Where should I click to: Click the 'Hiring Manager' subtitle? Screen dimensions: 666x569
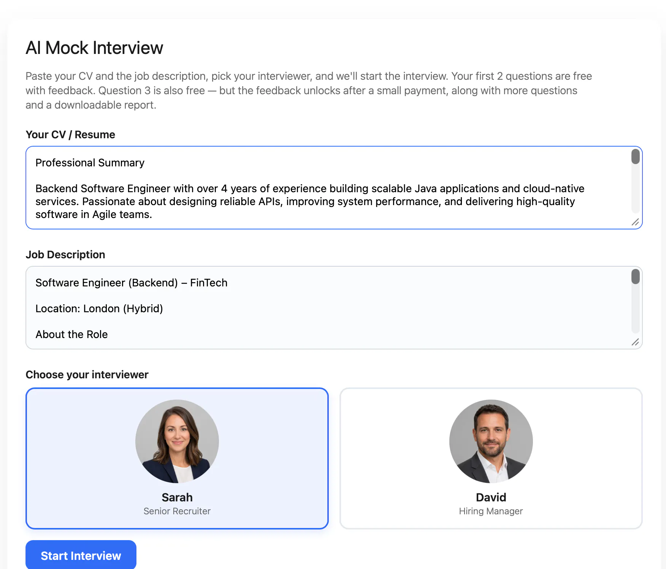[x=491, y=511]
